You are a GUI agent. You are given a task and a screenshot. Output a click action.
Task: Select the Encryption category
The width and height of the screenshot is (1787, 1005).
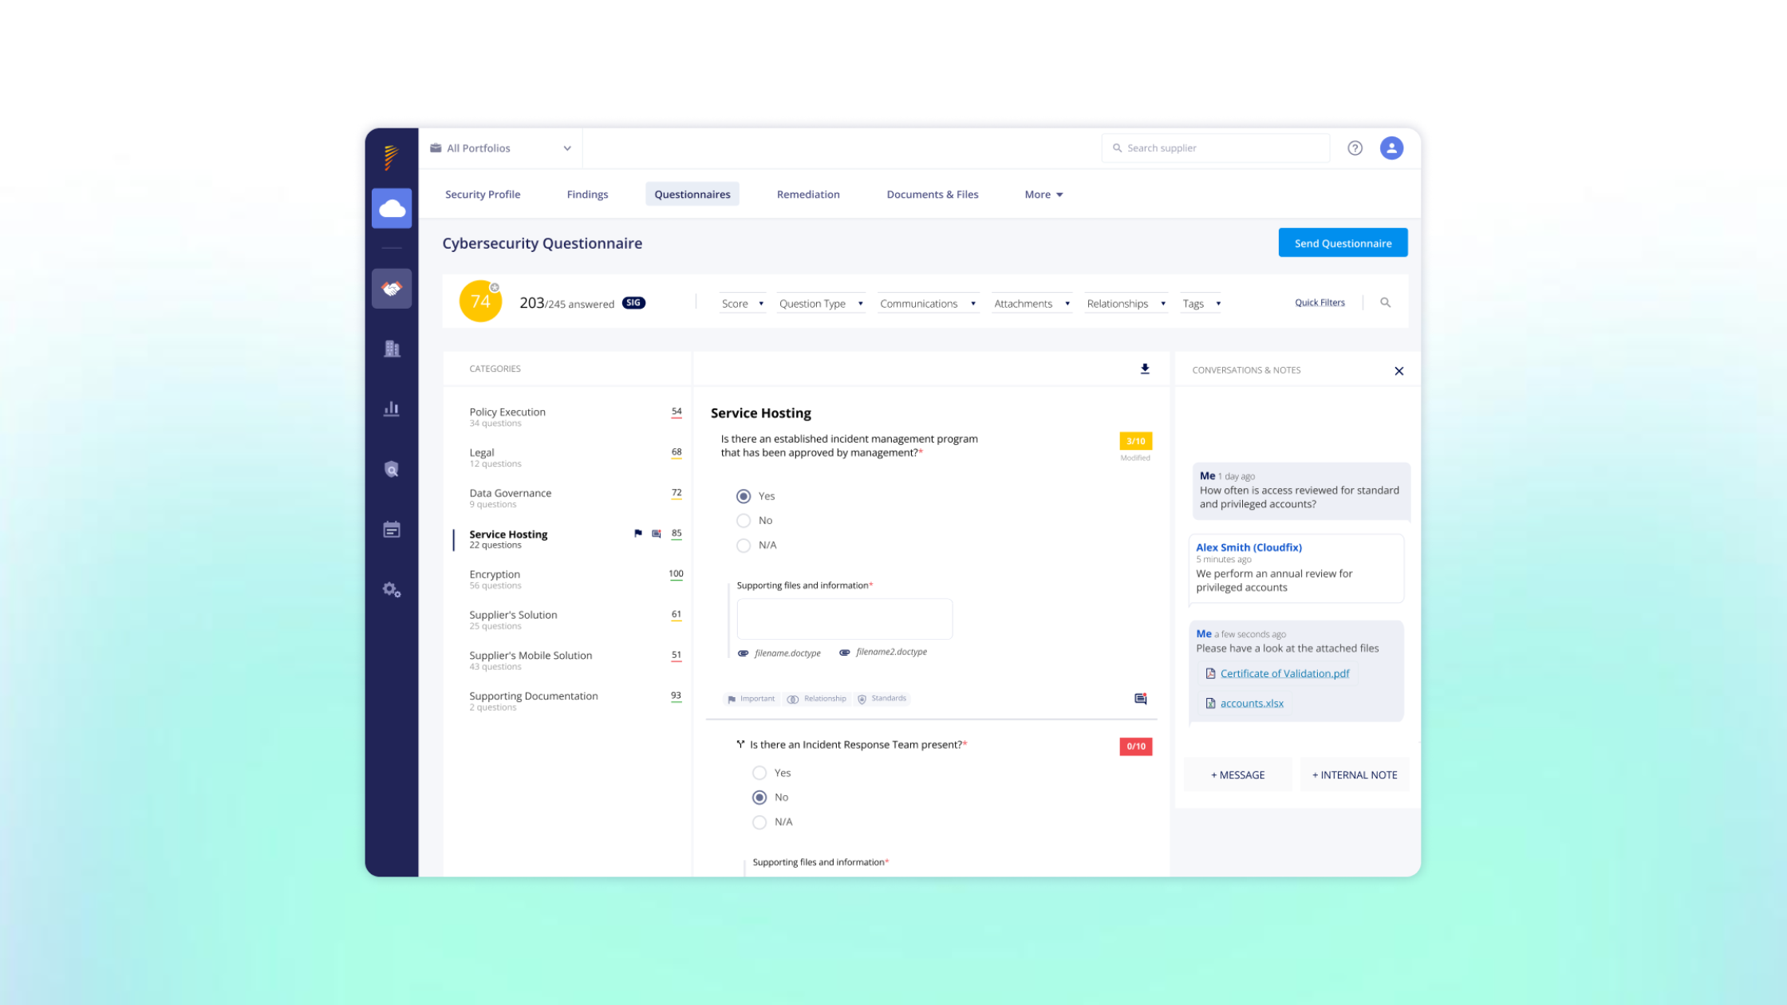tap(568, 579)
